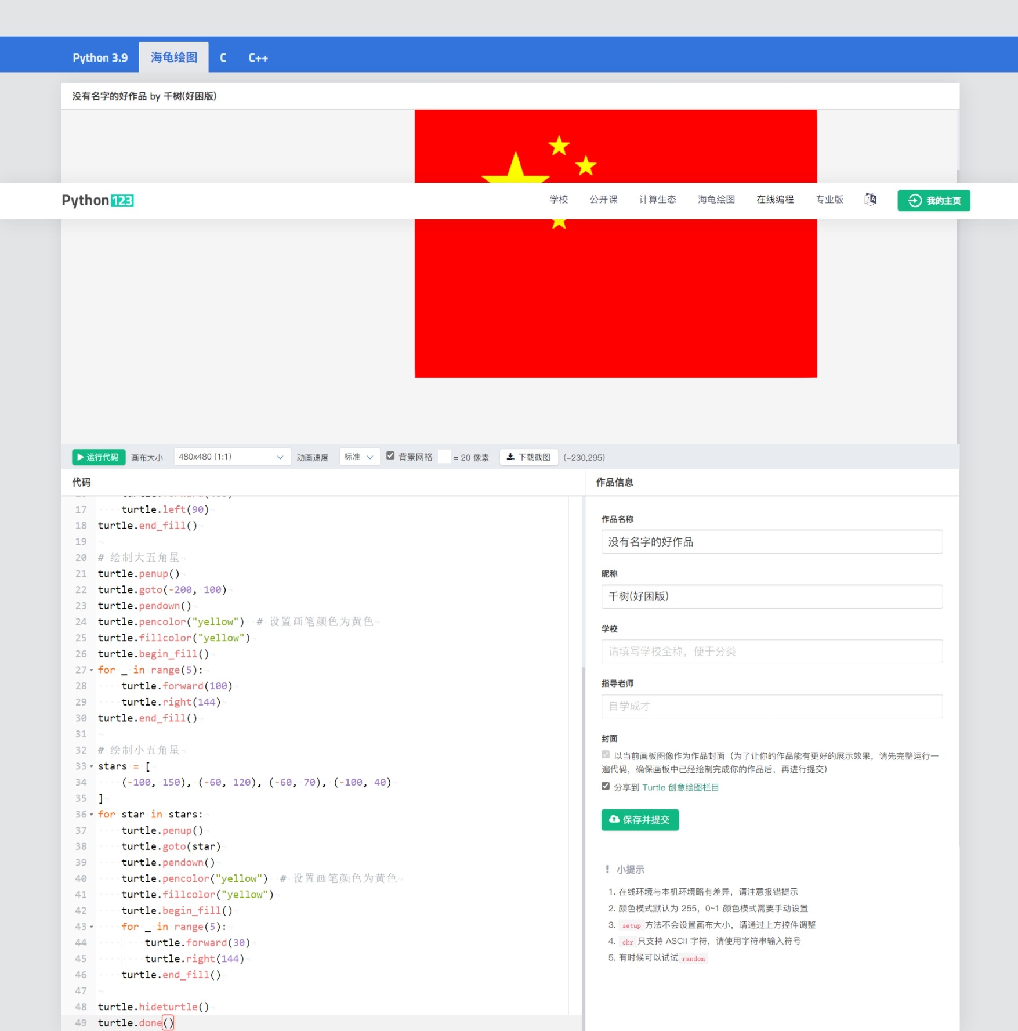Collapse the for loop at line 36

[x=91, y=815]
